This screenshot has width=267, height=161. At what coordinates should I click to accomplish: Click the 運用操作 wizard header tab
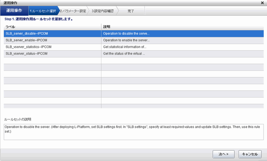click(x=14, y=11)
